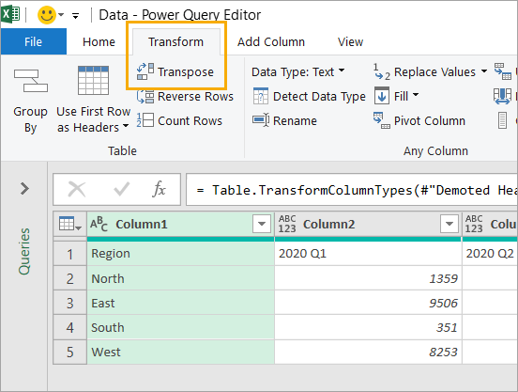Viewport: 518px width, 392px height.
Task: Switch to the Home tab
Action: click(x=99, y=42)
